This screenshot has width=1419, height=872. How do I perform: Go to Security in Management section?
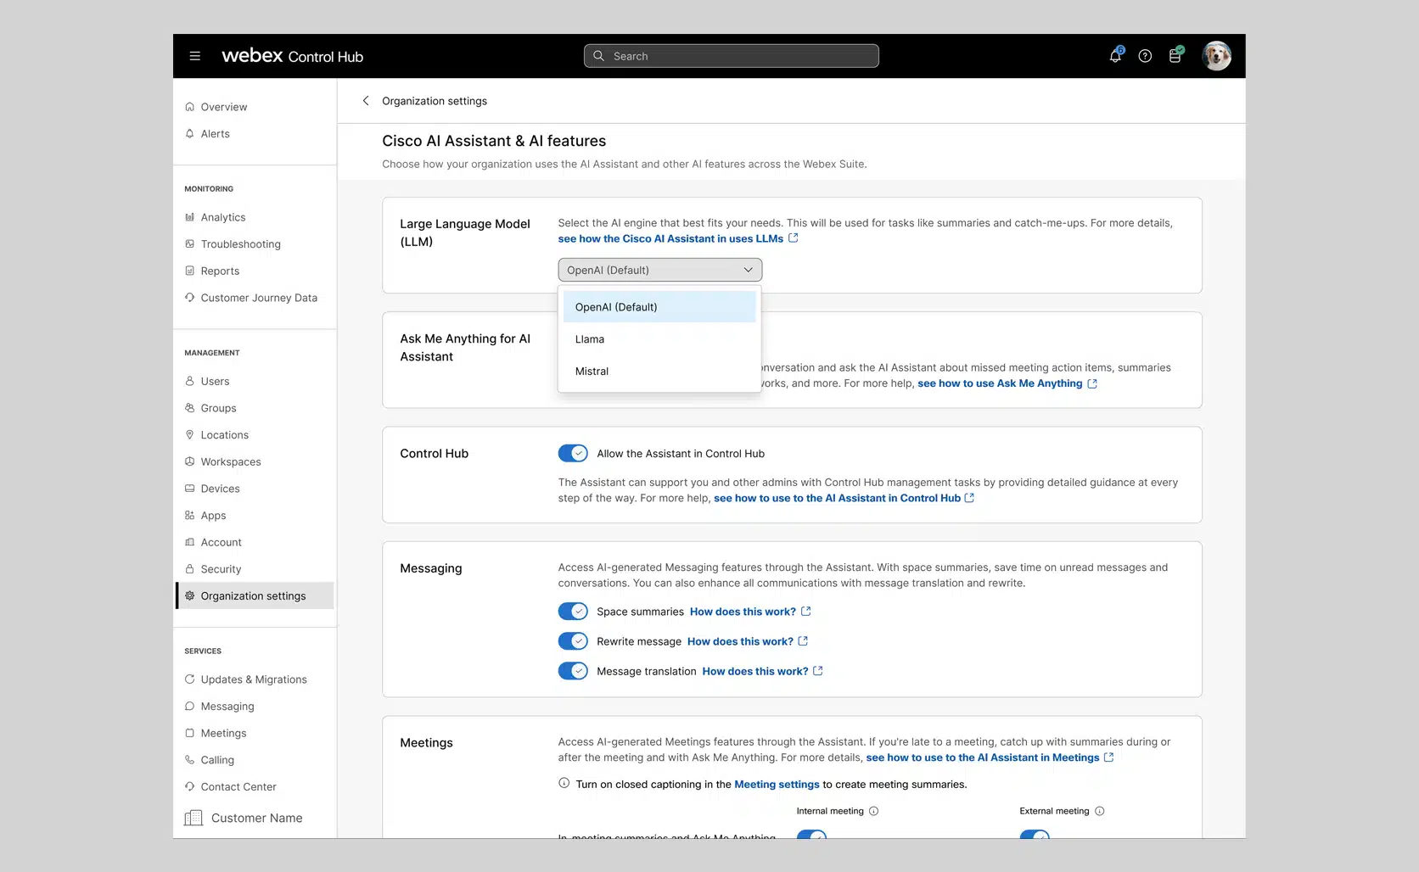221,569
